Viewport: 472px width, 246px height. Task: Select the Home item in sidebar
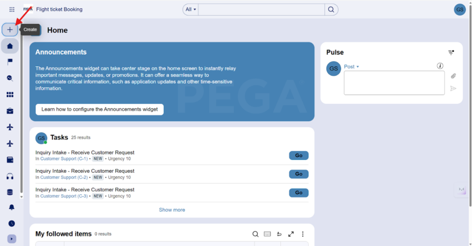pos(10,46)
